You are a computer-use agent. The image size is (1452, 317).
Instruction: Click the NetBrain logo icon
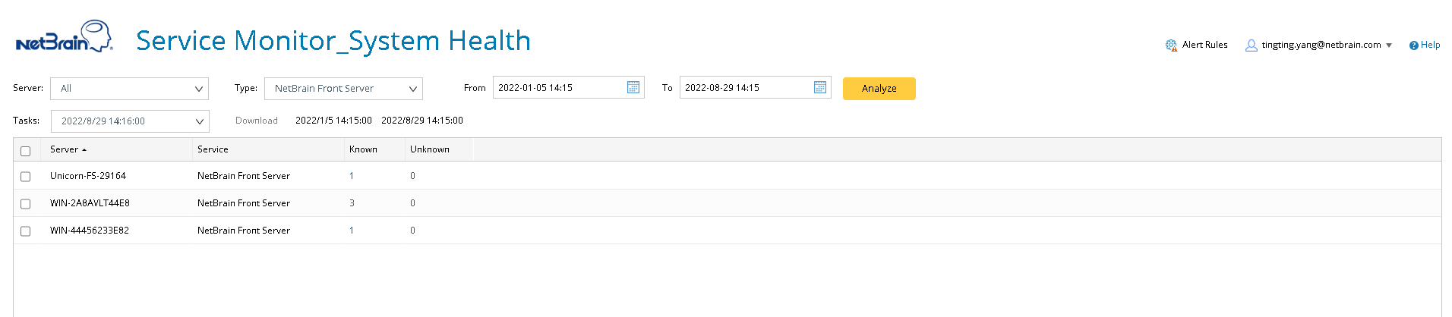tap(64, 38)
